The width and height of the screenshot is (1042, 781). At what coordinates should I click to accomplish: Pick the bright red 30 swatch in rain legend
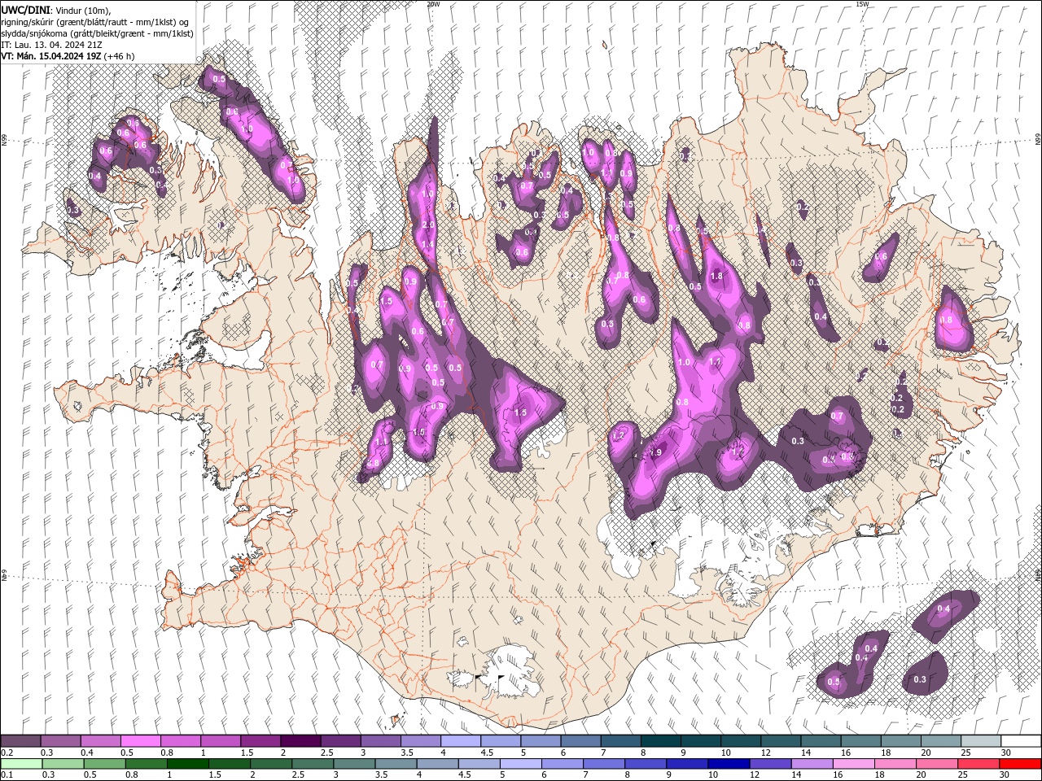tap(1020, 763)
